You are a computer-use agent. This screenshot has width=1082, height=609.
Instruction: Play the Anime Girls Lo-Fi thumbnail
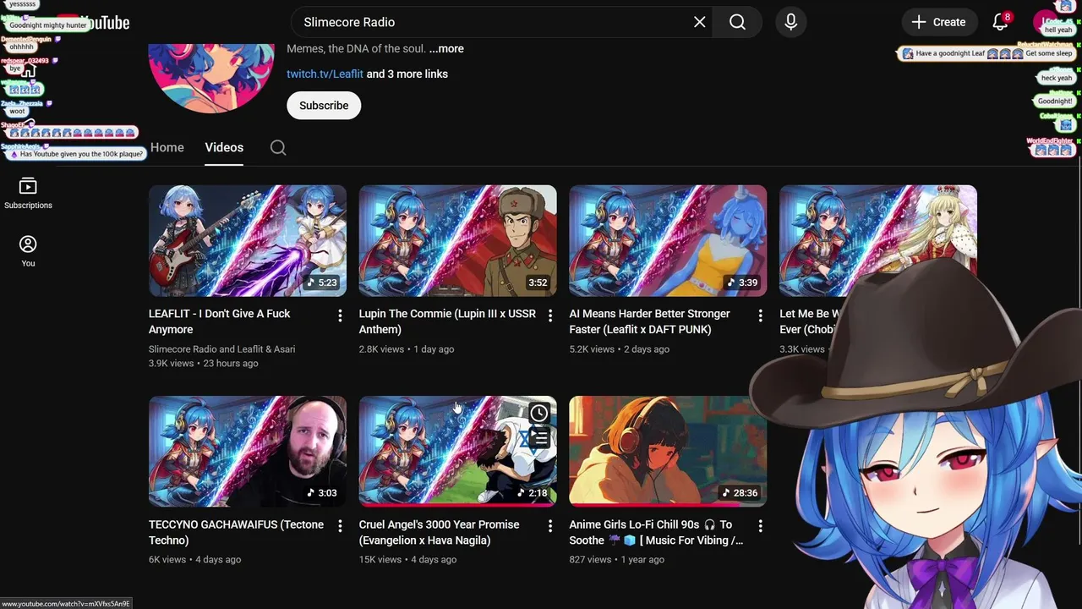(668, 452)
